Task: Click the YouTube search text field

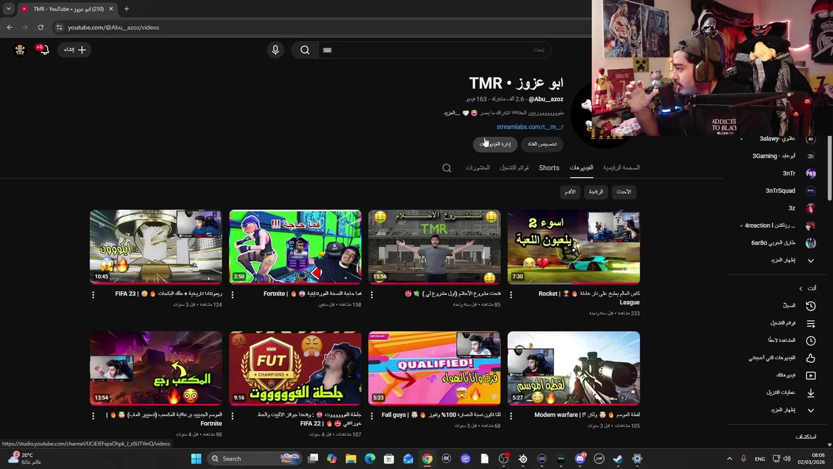Action: [x=434, y=50]
